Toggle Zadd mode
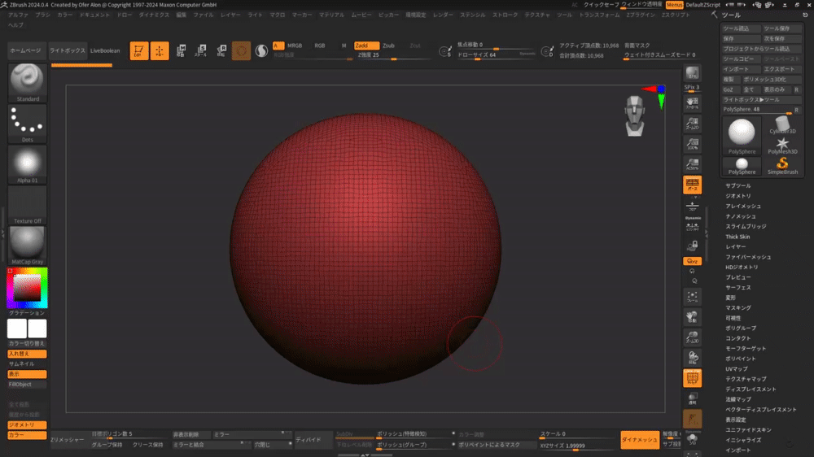 tap(366, 46)
